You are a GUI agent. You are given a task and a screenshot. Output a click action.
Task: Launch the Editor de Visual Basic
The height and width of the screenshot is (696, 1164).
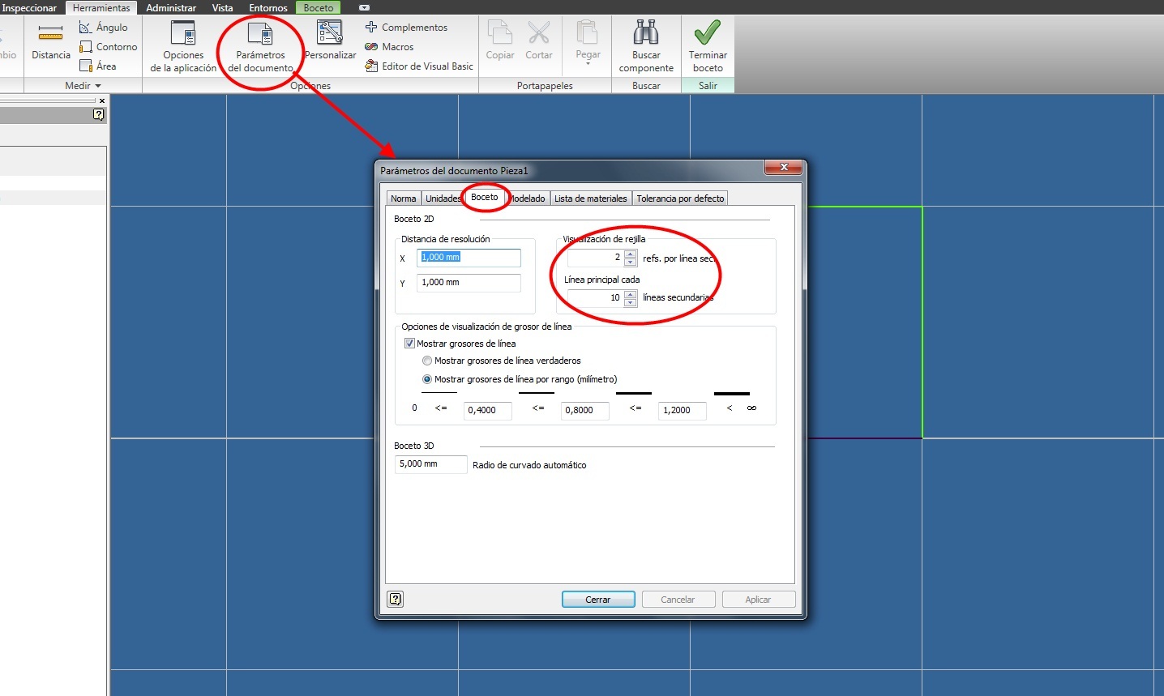click(419, 66)
